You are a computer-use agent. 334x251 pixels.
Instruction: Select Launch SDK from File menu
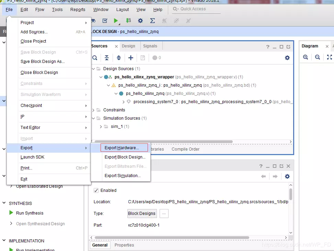tap(32, 157)
